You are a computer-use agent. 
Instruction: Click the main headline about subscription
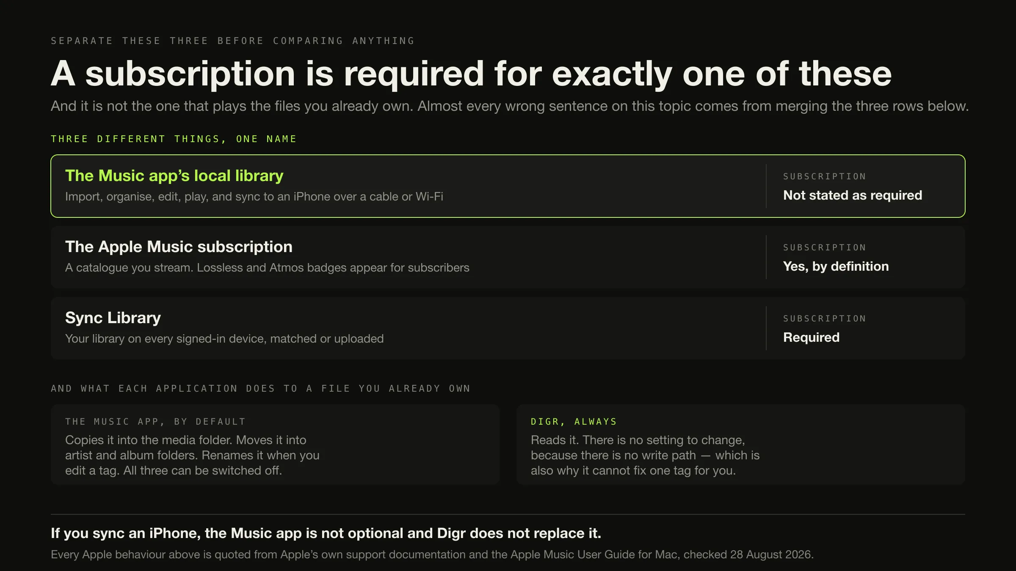[471, 74]
